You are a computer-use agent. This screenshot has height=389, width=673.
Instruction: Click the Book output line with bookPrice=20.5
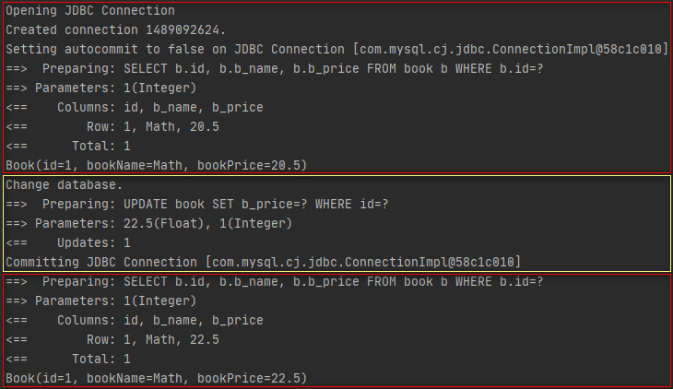(x=157, y=165)
